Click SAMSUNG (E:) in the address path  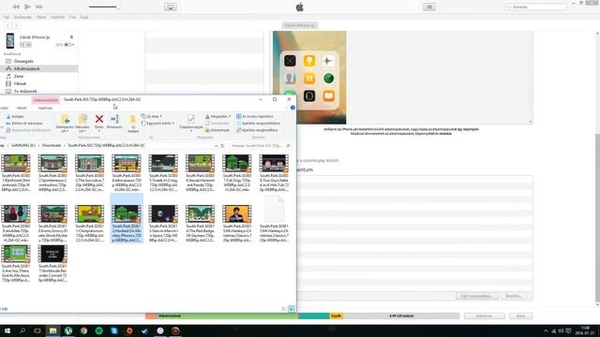[x=22, y=146]
